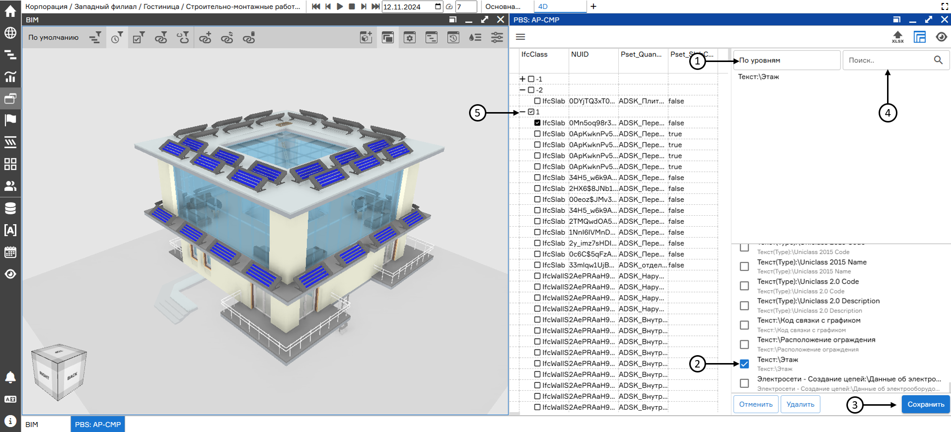Open the info icon in sidebar
Screen dimensions: 951x432
10,421
